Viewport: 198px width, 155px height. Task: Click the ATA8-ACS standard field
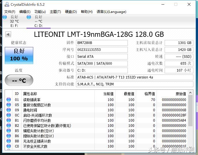pyautogui.click(x=135, y=77)
